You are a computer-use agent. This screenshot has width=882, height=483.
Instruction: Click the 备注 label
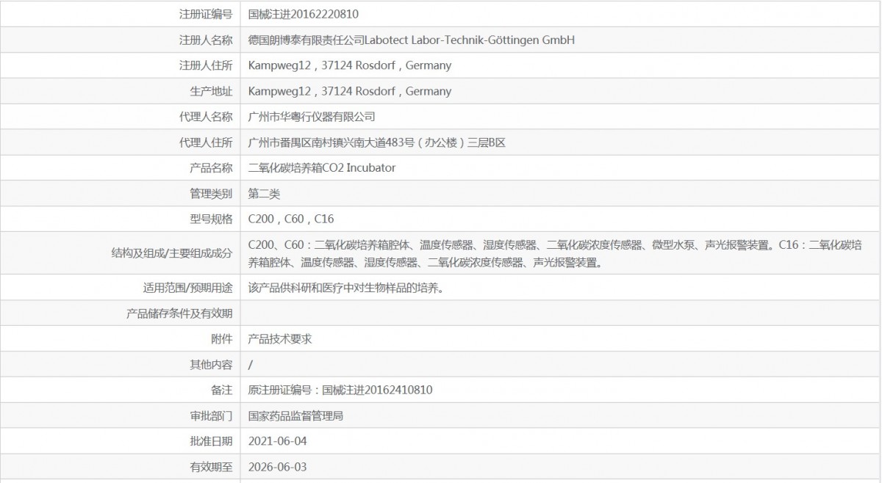222,391
